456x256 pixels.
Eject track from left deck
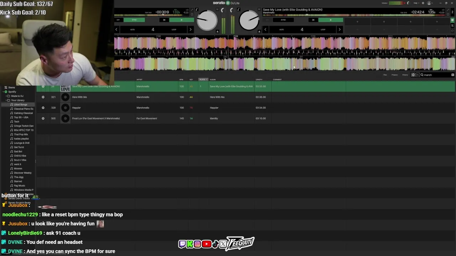(x=217, y=32)
